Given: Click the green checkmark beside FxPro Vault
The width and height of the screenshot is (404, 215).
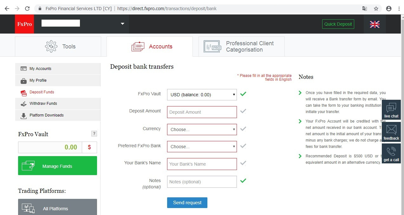Looking at the screenshot, I should [x=243, y=94].
